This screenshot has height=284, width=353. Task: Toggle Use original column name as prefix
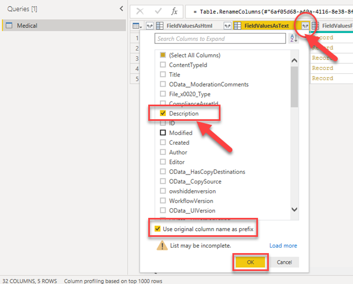[x=157, y=229]
